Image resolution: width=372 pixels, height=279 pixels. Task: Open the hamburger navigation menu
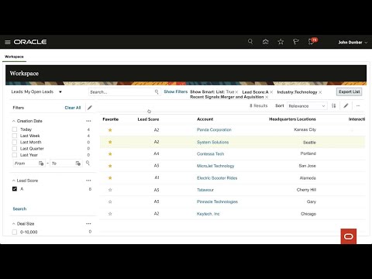coord(8,42)
